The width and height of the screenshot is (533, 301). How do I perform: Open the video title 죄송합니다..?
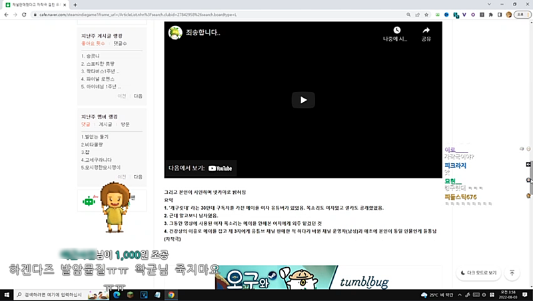tap(203, 33)
